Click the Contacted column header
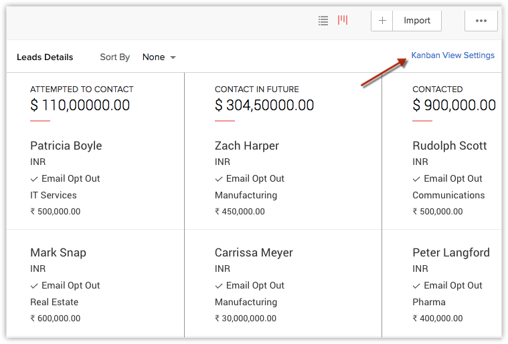 pyautogui.click(x=437, y=90)
